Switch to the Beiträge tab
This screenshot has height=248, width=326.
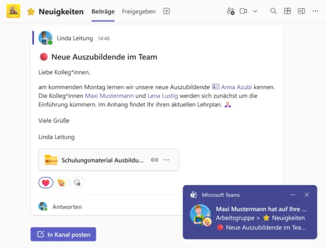pos(103,11)
